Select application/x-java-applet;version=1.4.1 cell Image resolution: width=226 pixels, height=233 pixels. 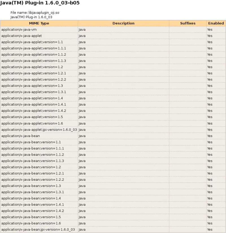click(x=39, y=104)
